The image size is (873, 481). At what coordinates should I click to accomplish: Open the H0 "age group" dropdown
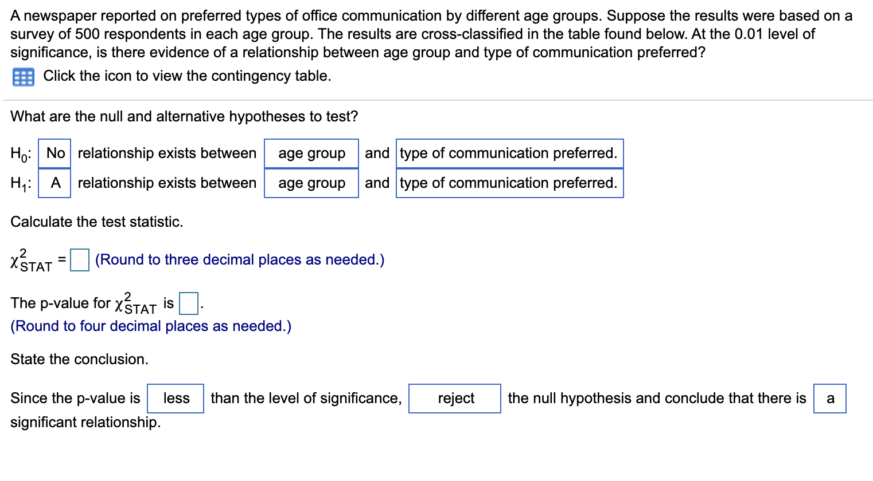(311, 153)
